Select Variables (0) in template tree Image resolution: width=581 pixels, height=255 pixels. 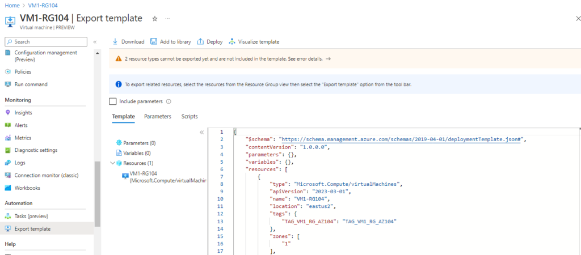(137, 153)
